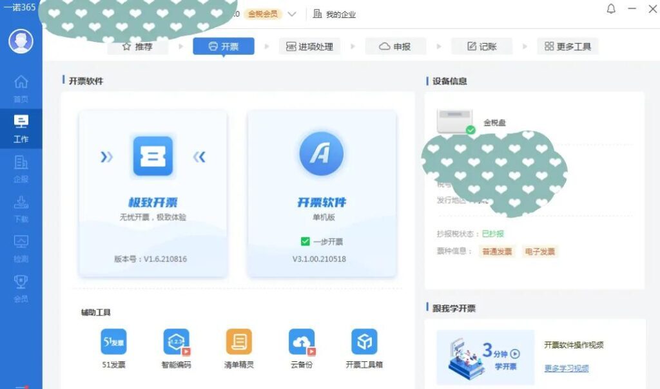Launch 极致开票 ticket icon

[153, 156]
